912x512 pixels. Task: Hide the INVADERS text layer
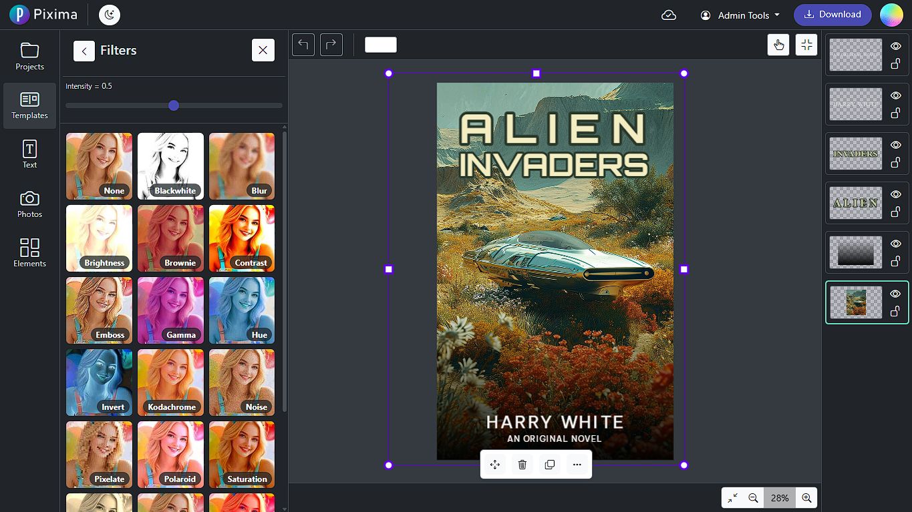pos(896,145)
